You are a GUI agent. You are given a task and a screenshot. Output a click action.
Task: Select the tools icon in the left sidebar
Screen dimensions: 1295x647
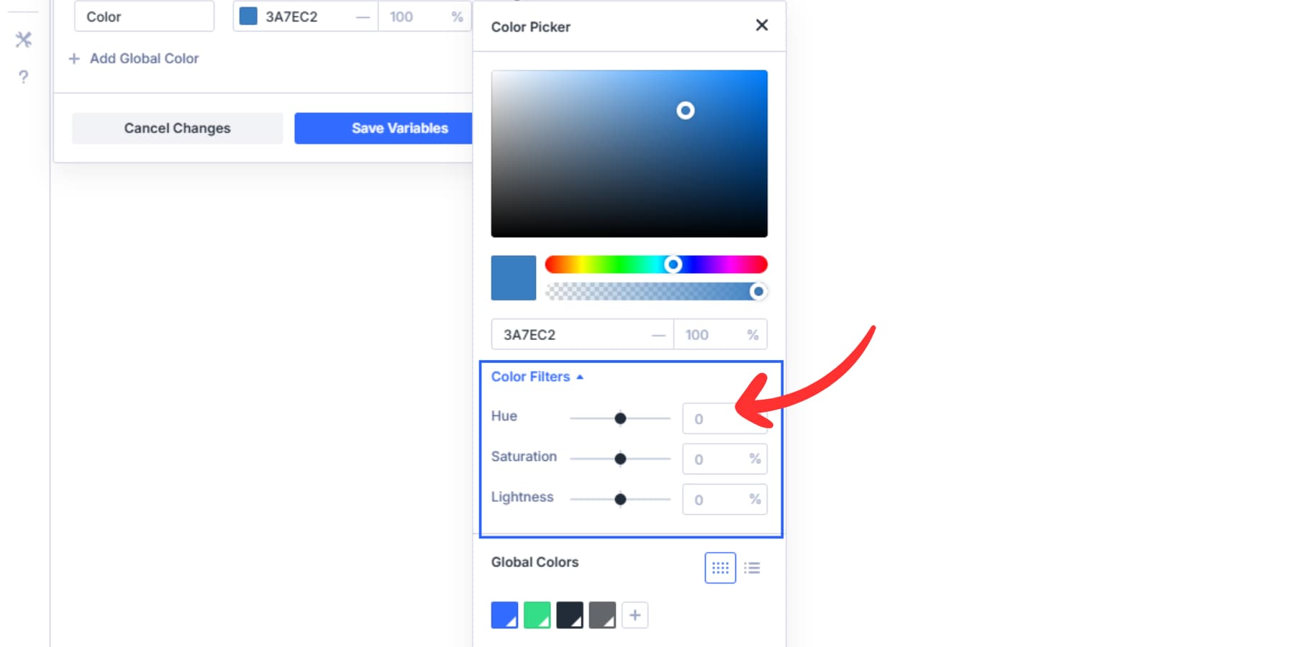point(23,40)
